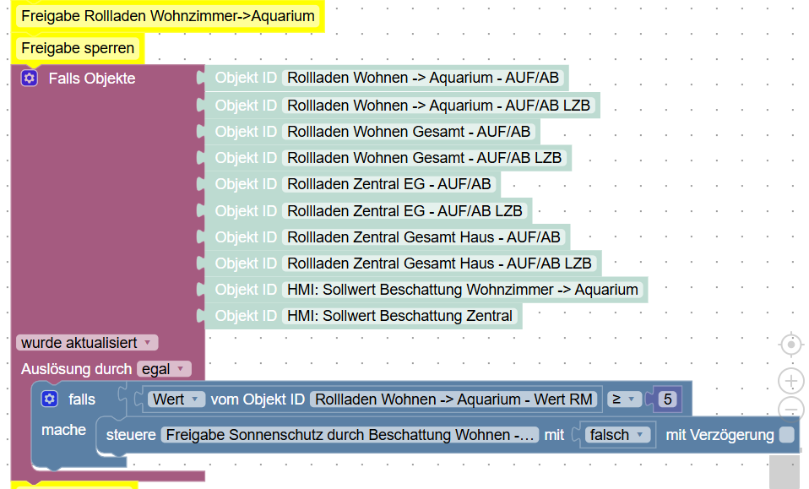Select target Freigabe Sonnenschutz durch Beschattung Wohnen
Viewport: 809px width, 489px height.
[350, 435]
